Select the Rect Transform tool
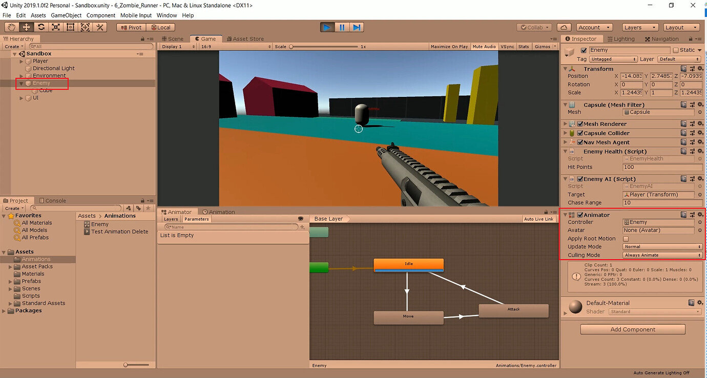Image resolution: width=707 pixels, height=378 pixels. click(70, 27)
